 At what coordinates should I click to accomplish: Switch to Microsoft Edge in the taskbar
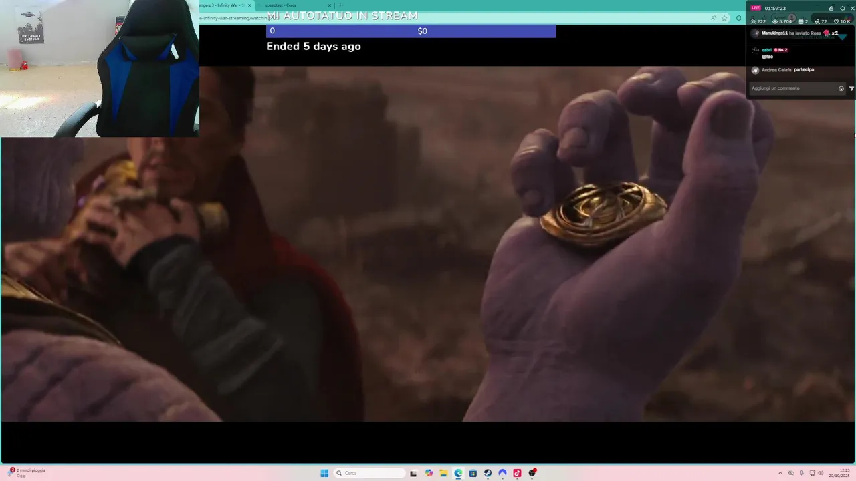click(458, 473)
